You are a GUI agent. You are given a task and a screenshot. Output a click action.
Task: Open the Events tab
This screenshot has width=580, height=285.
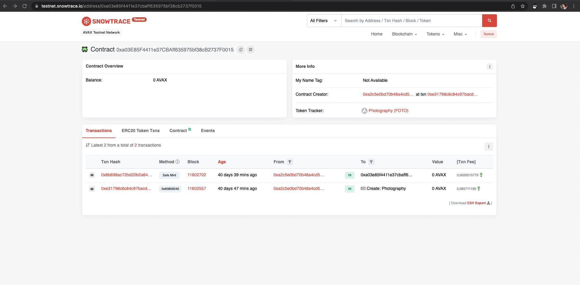208,131
